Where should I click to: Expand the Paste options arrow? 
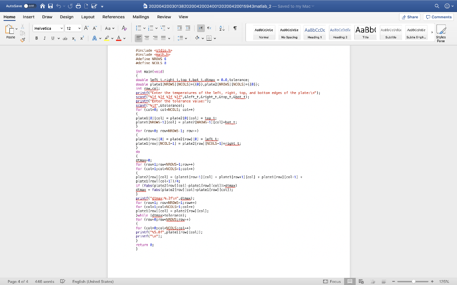[x=17, y=29]
